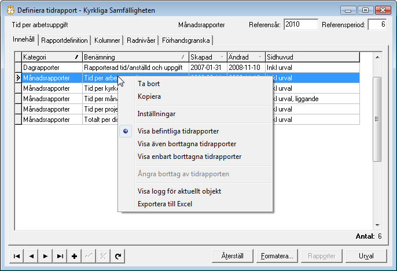This screenshot has width=397, height=271.
Task: Sort by Skapad column header
Action: pos(208,57)
